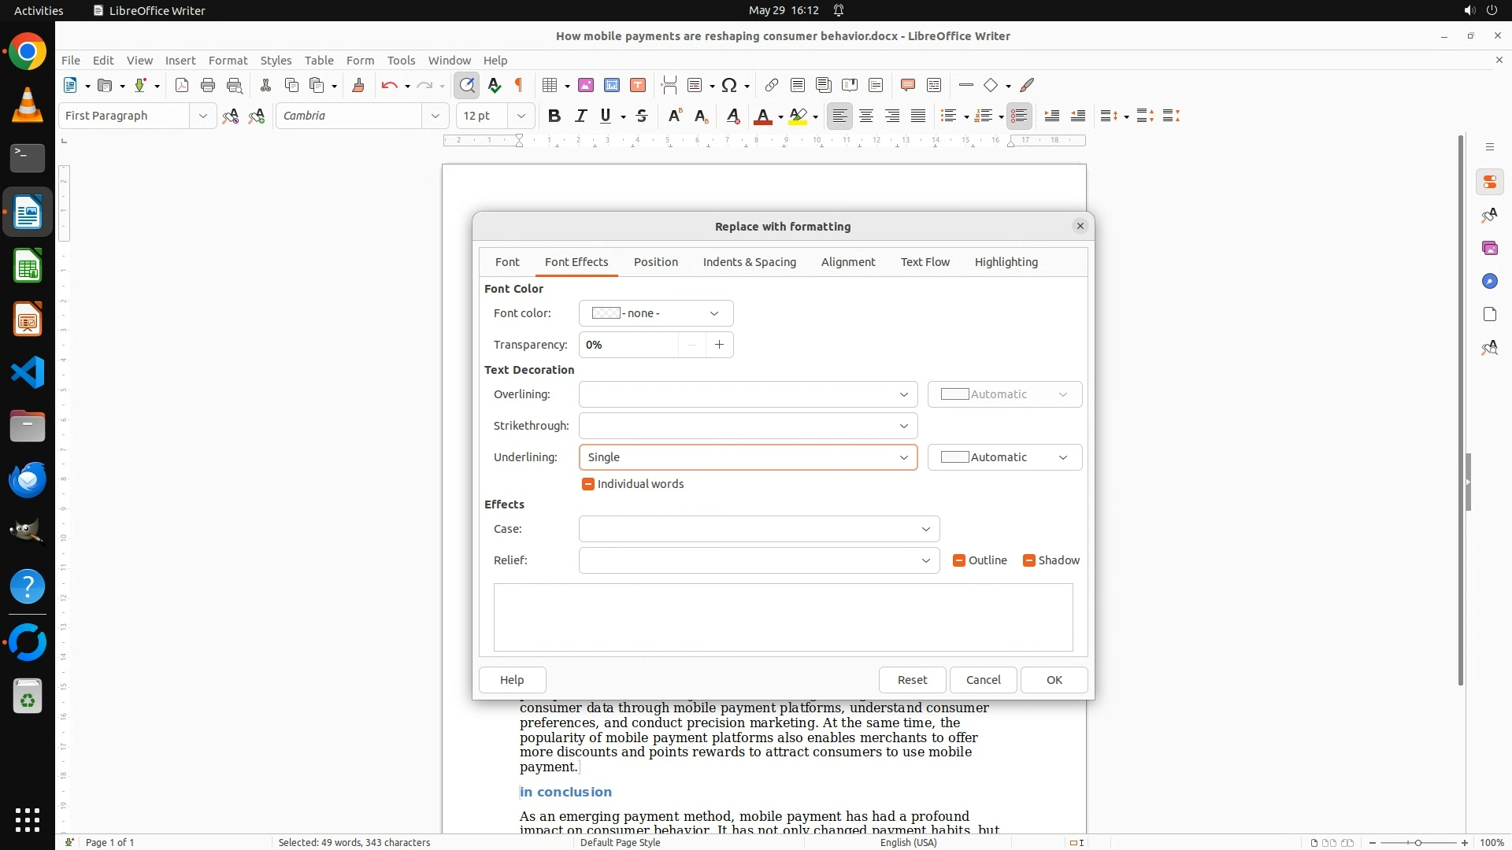The image size is (1512, 850).
Task: Click the Center Horizontally alignment icon
Action: point(866,116)
